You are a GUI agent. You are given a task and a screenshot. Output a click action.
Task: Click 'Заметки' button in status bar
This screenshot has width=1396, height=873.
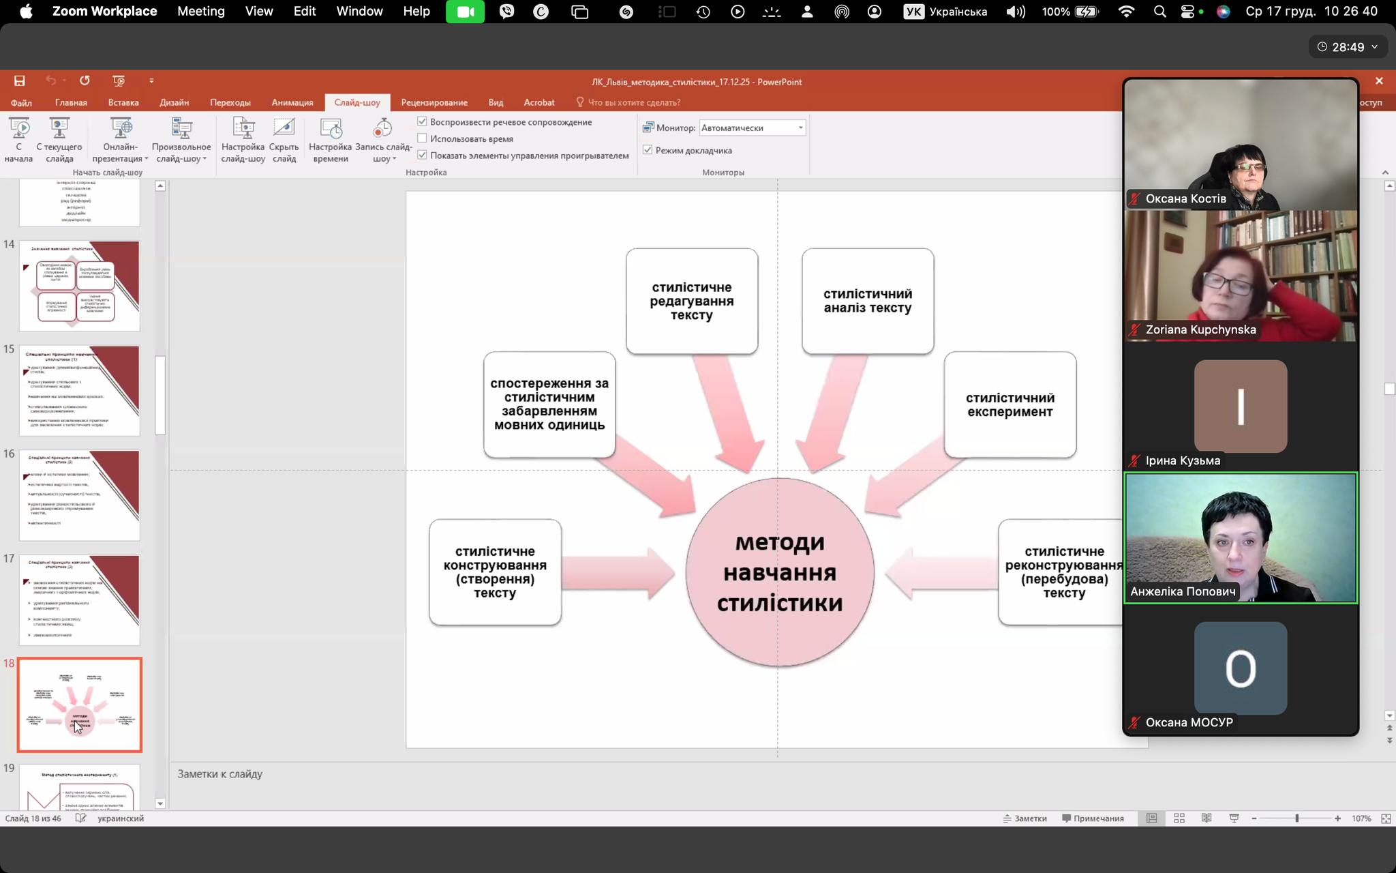[x=1025, y=818]
